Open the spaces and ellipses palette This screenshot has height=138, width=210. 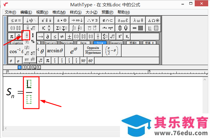31,20
